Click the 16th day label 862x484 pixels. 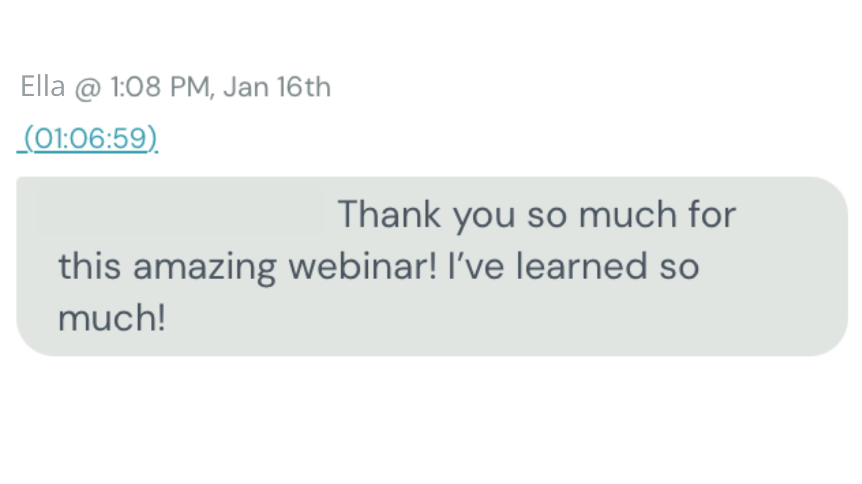coord(304,86)
